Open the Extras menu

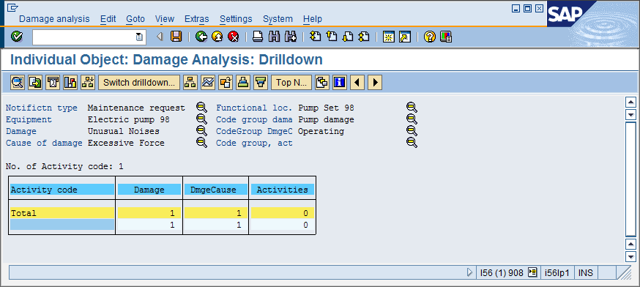[197, 19]
